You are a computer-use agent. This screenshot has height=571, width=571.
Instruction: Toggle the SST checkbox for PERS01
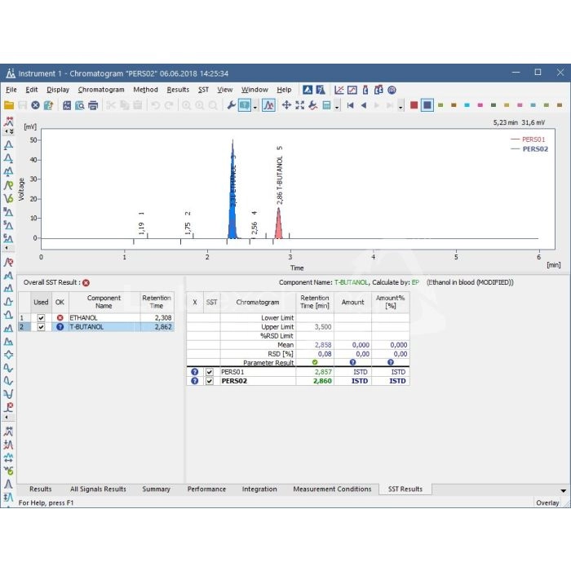point(210,372)
